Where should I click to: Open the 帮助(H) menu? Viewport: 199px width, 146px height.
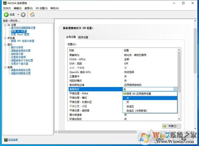coord(54,8)
